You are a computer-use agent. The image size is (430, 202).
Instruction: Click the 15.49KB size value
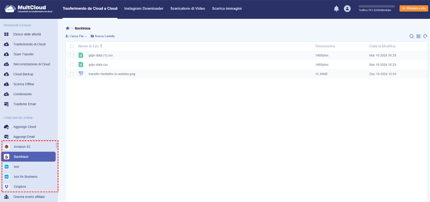tap(321, 74)
